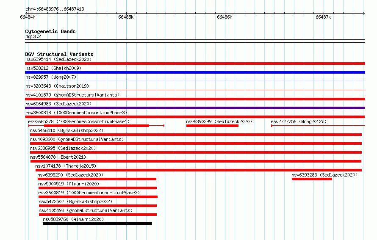Viewport: 377px width, 240px height.
Task: Open nsv6395290 (Sedlazeck2020) variant label
Action: [70, 175]
